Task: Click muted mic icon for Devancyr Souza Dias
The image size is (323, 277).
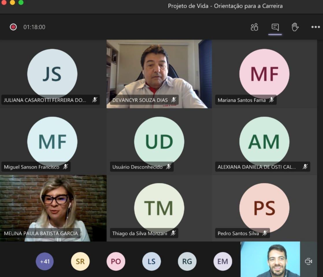Action: (x=173, y=100)
